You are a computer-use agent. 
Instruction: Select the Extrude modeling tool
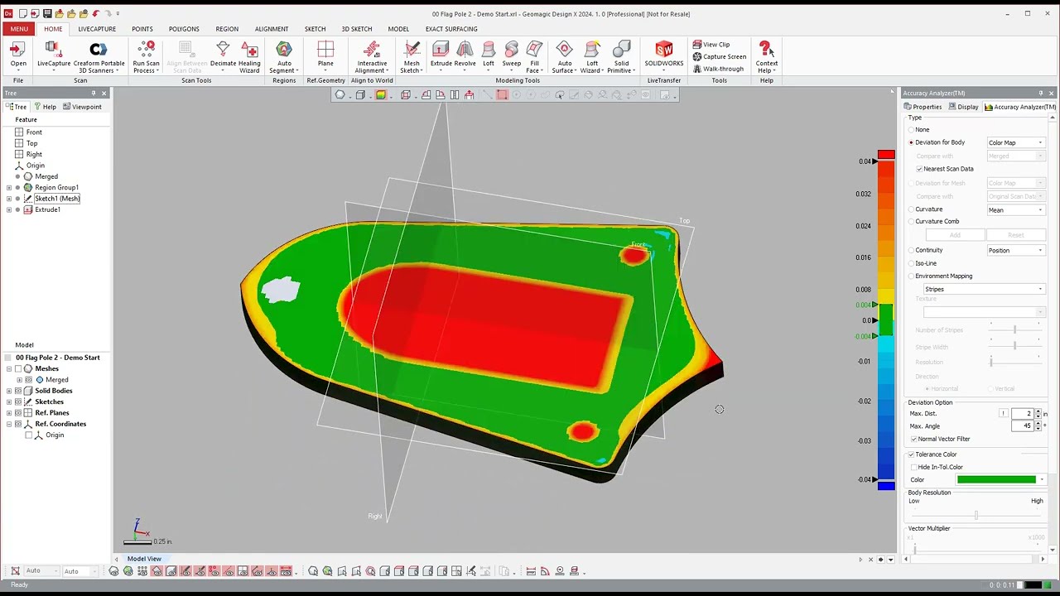[441, 55]
